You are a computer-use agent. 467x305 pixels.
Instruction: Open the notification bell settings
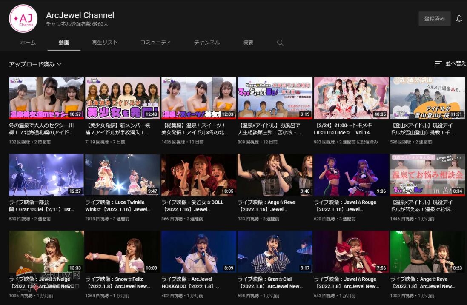[459, 19]
